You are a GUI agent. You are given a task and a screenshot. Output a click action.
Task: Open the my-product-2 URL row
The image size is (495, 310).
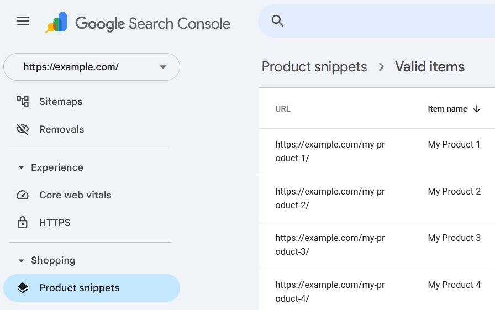click(330, 198)
